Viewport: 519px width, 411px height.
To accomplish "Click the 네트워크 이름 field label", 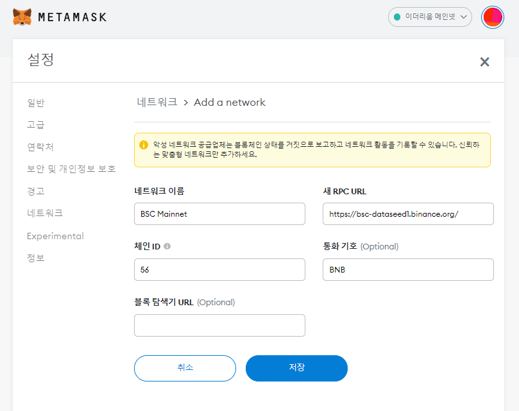I will point(159,191).
